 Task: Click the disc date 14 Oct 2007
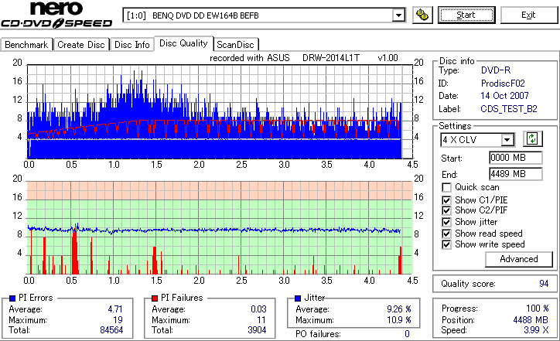[504, 96]
